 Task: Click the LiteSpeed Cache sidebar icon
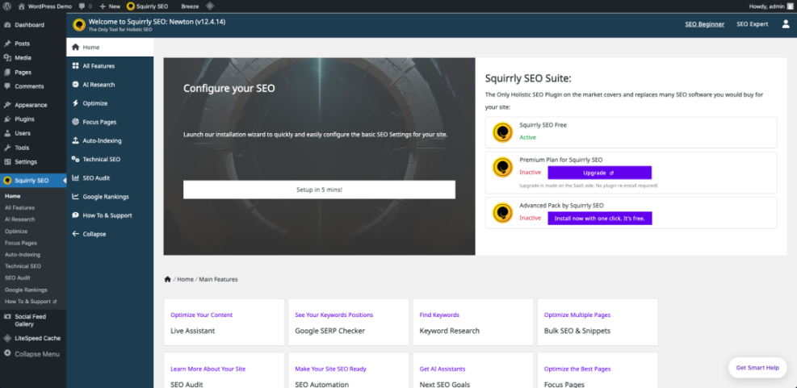click(7, 338)
